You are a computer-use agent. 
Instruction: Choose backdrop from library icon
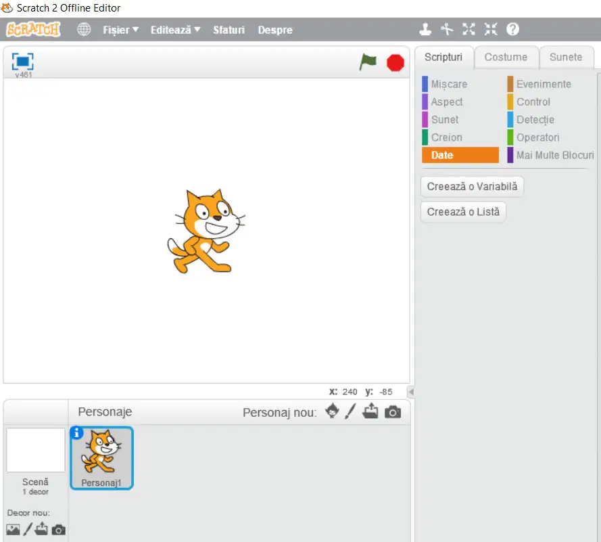13,530
